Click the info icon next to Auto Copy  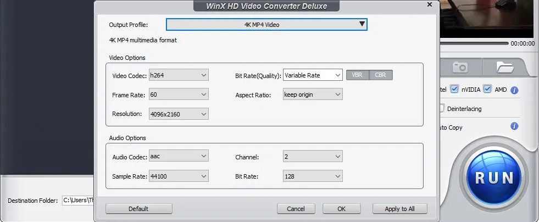(514, 126)
